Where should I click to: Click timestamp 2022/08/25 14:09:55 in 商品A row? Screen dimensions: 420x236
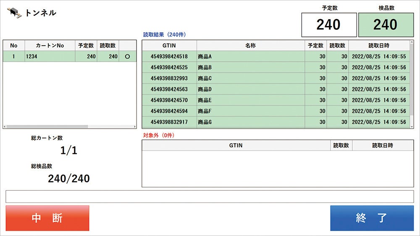pos(379,57)
